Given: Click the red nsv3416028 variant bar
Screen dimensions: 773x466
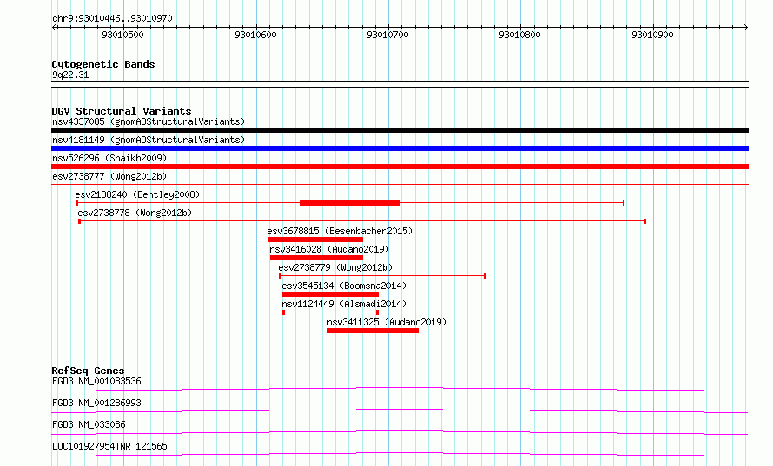Looking at the screenshot, I should pyautogui.click(x=316, y=258).
